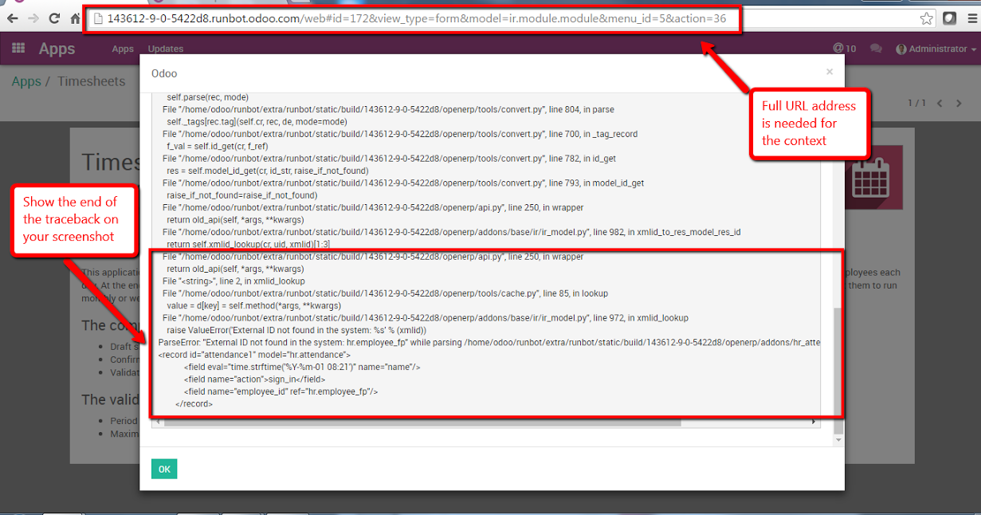Open the @10 mentions notifications
This screenshot has width=981, height=515.
pos(844,49)
